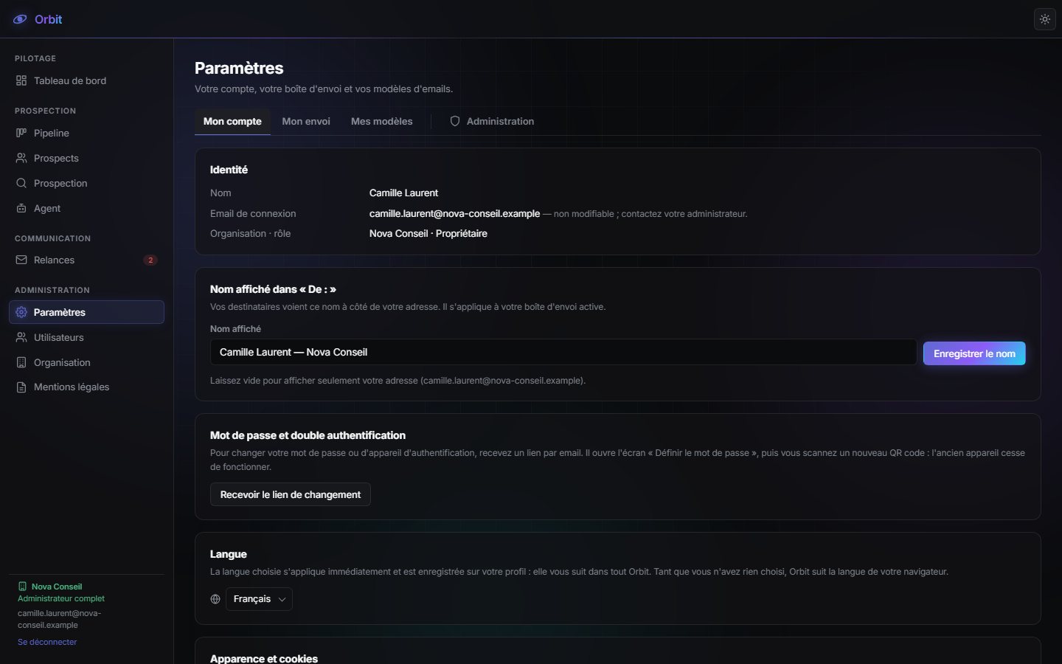1062x664 pixels.
Task: Navigate to Prospection in sidebar
Action: click(x=86, y=183)
